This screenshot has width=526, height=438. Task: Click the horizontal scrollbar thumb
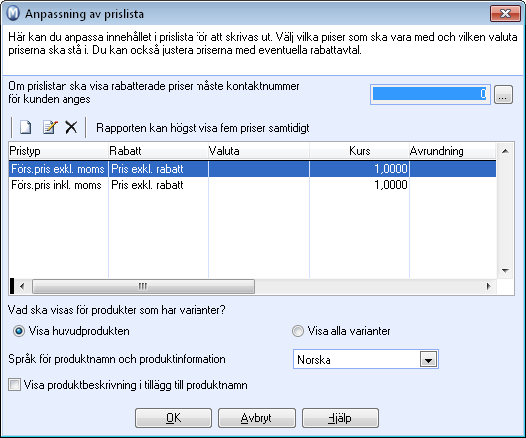pos(143,287)
